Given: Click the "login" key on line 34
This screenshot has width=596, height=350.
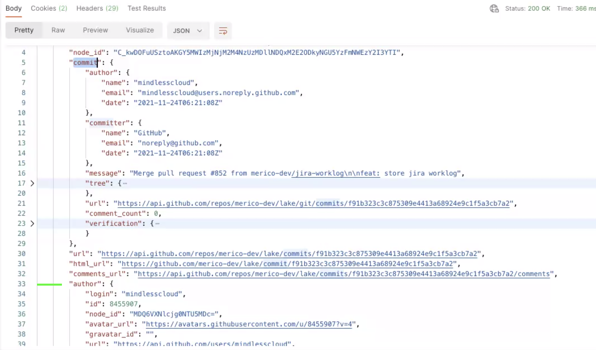Looking at the screenshot, I should pyautogui.click(x=99, y=294).
